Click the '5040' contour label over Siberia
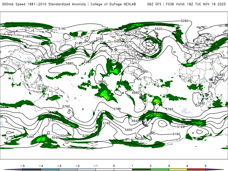This screenshot has width=228, height=171. point(16,26)
